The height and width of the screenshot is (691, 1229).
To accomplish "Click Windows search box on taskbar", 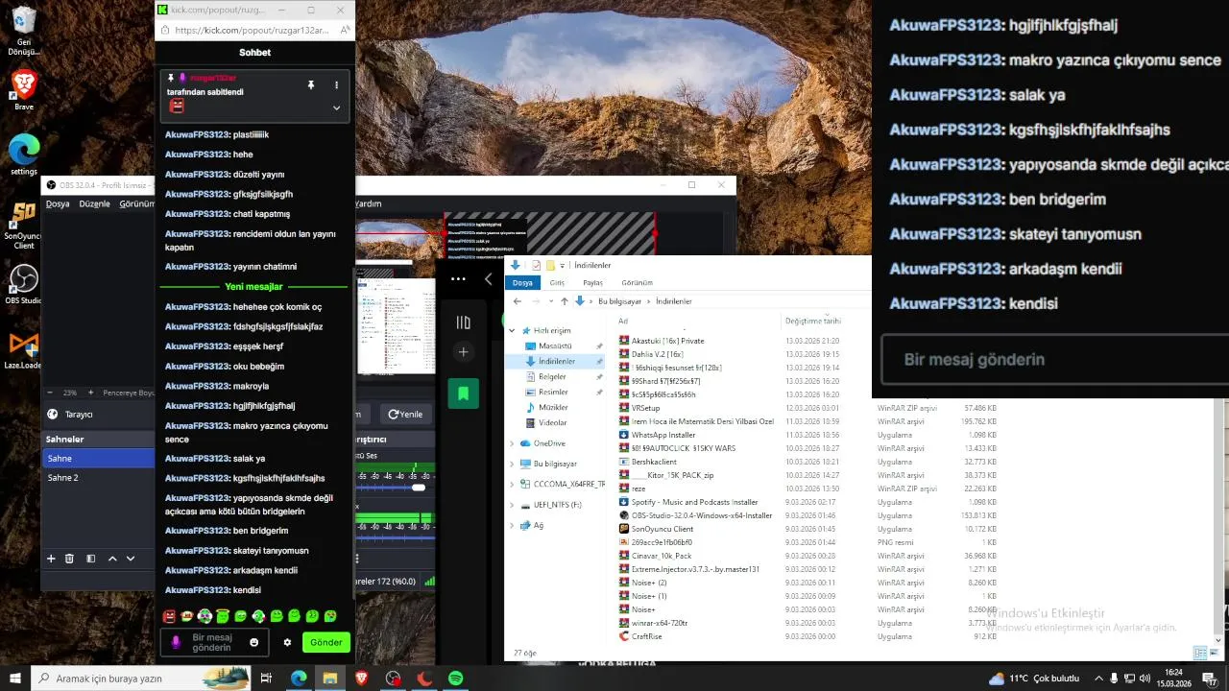I will click(x=142, y=679).
